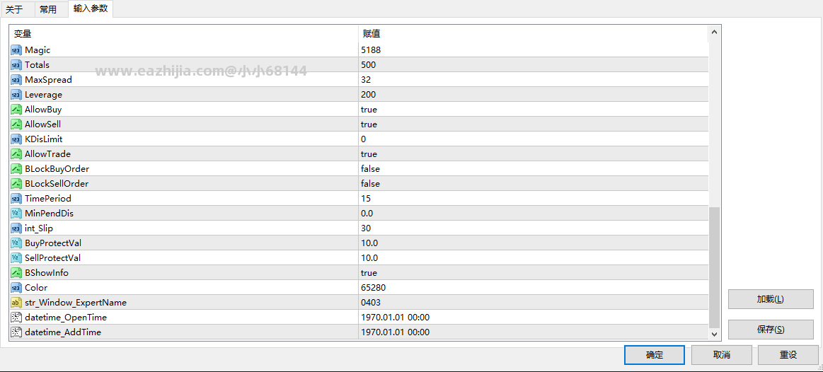Click the integer icon next to TimePeriod
Screen dimensions: 823x372
[16, 199]
